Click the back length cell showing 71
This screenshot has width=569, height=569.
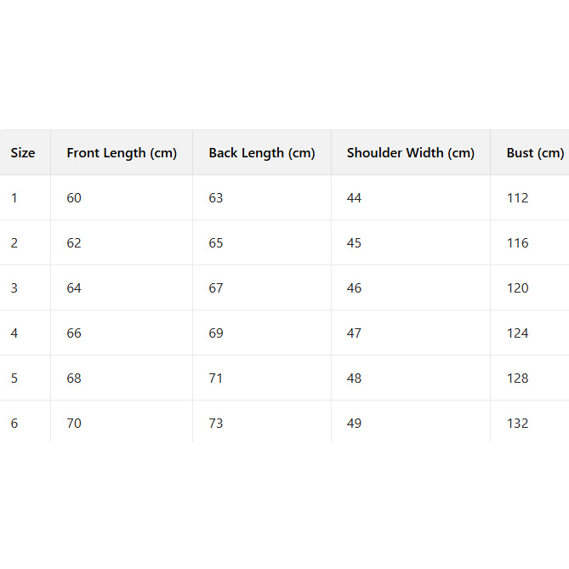click(216, 378)
